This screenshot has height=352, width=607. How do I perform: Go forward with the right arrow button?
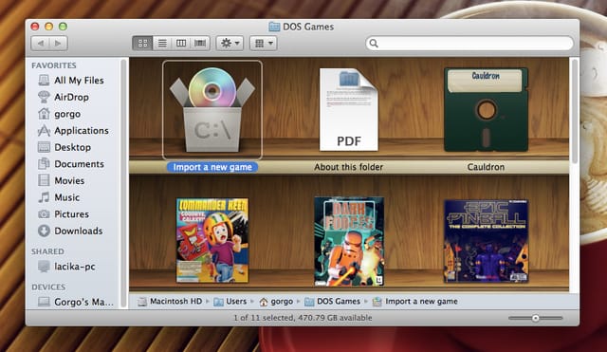point(59,43)
